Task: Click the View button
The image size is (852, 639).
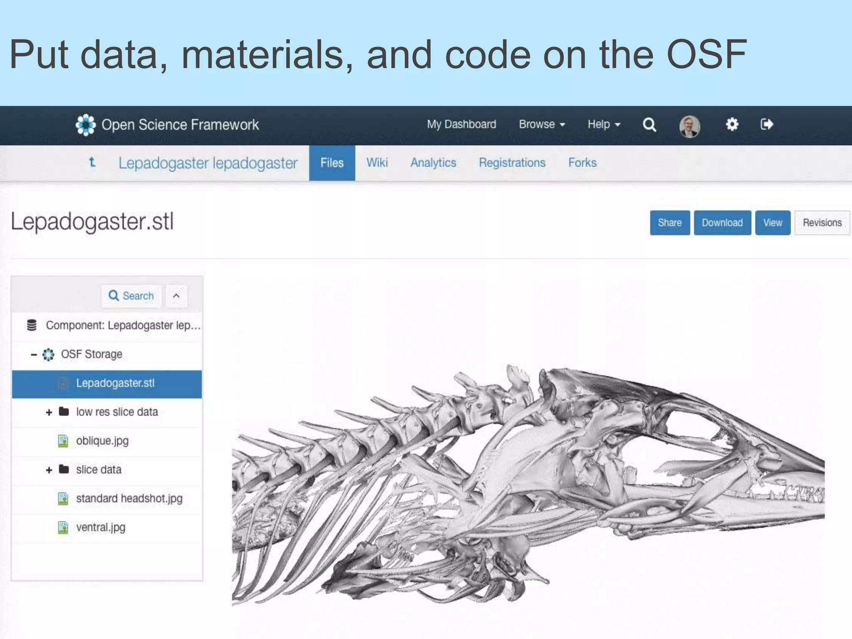Action: pyautogui.click(x=773, y=223)
